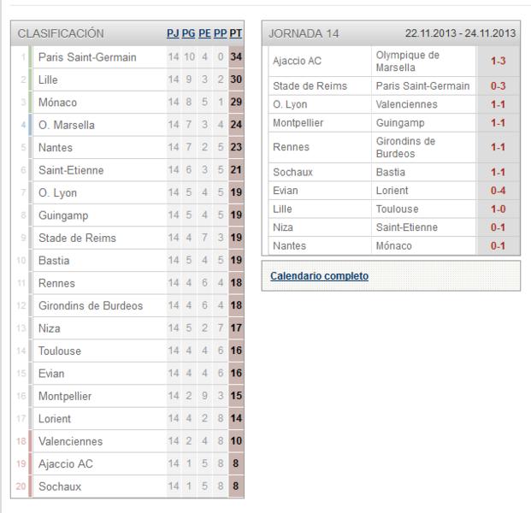Click the PP column header link
Screen dimensions: 531x513
[220, 33]
